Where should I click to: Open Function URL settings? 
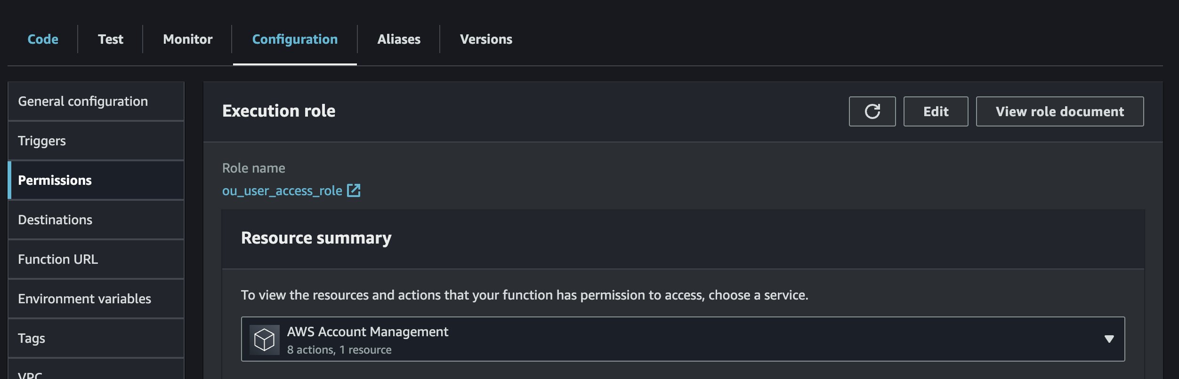coord(96,259)
